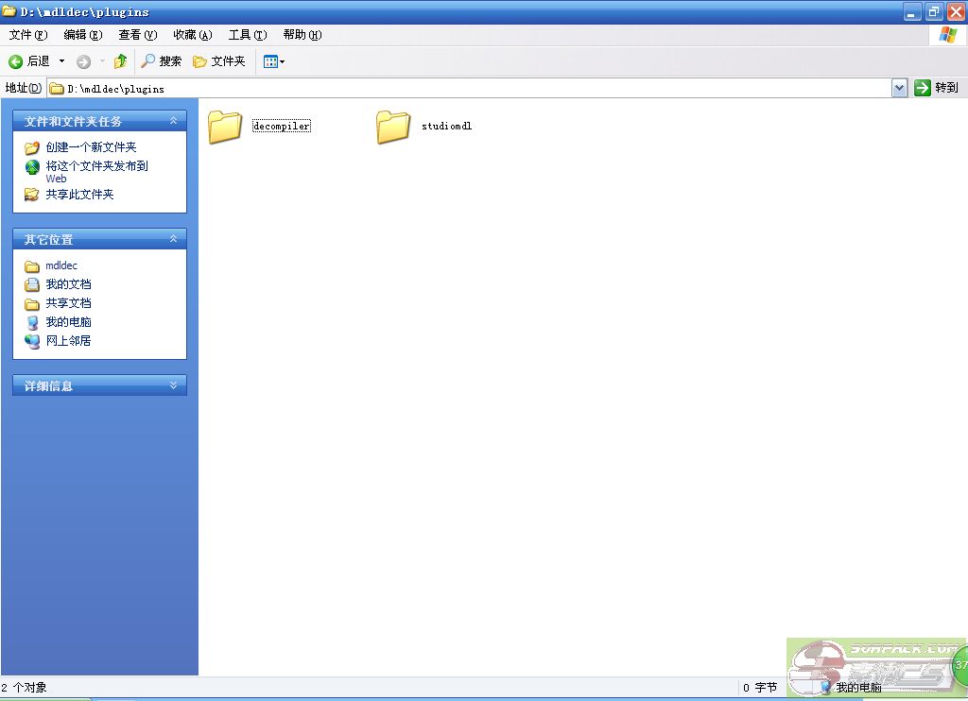Select the studiomdl folder icon
This screenshot has height=701, width=968.
coord(393,127)
